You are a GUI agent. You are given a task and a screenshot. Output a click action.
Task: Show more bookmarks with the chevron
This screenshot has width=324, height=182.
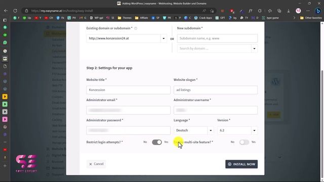[x=294, y=18]
